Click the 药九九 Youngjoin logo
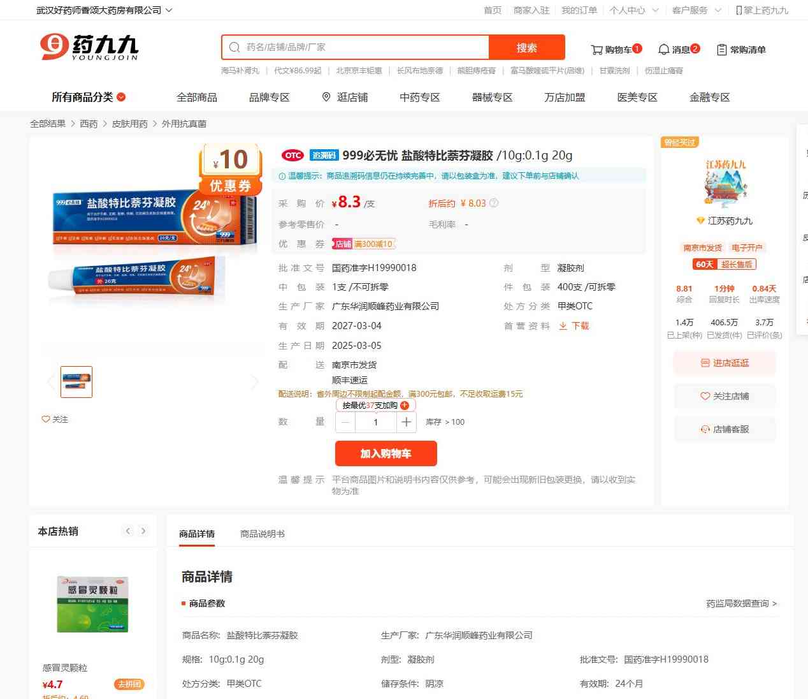The width and height of the screenshot is (808, 699). point(89,47)
